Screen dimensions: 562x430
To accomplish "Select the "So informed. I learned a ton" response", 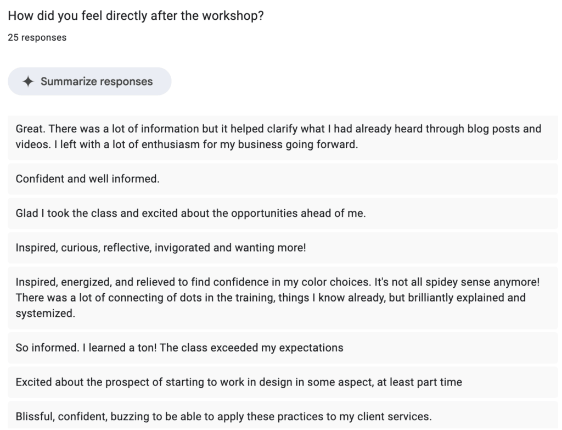I will coord(179,348).
